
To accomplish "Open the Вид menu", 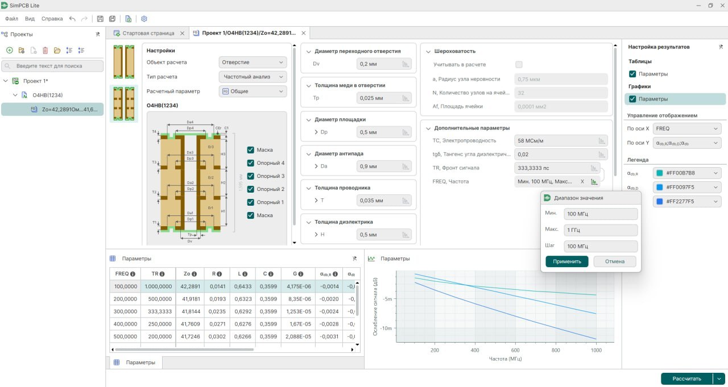I will (30, 19).
